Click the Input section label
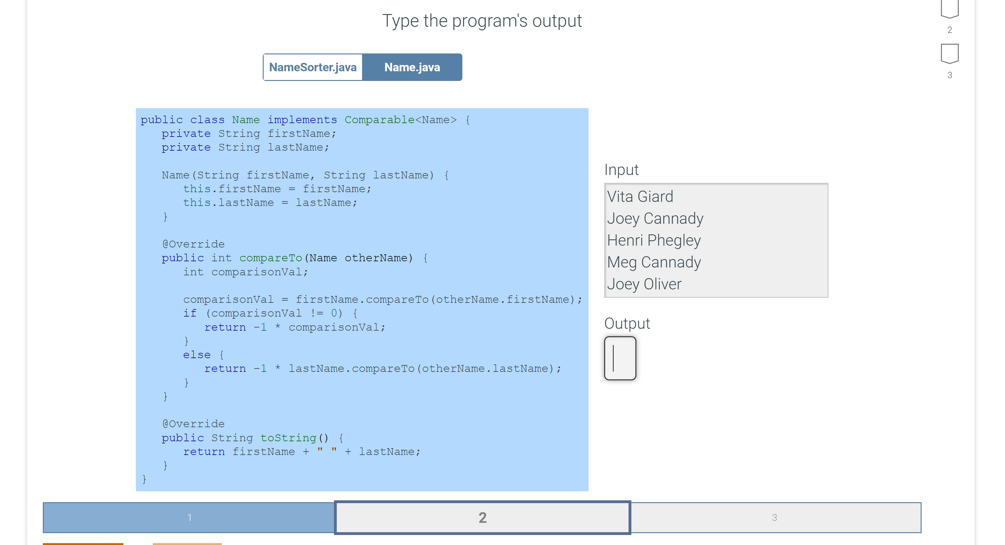Image resolution: width=1005 pixels, height=545 pixels. point(621,170)
